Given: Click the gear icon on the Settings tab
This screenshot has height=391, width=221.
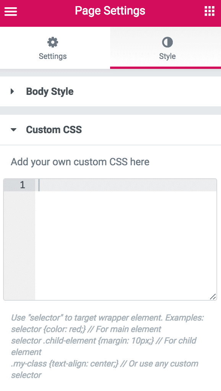Looking at the screenshot, I should 52,42.
